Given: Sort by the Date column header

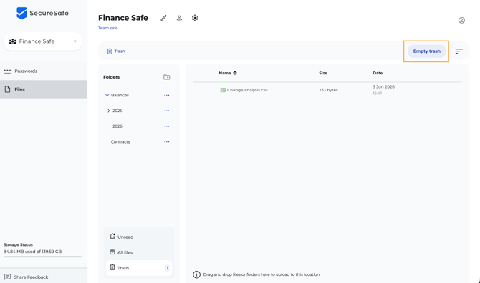Looking at the screenshot, I should point(378,73).
